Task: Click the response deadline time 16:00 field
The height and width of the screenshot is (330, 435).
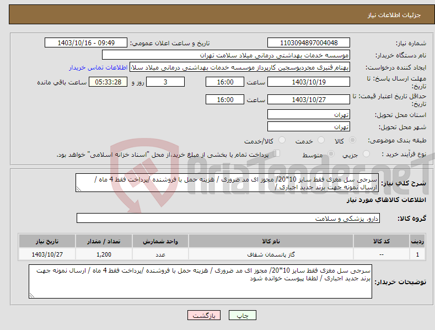Action: (x=225, y=82)
